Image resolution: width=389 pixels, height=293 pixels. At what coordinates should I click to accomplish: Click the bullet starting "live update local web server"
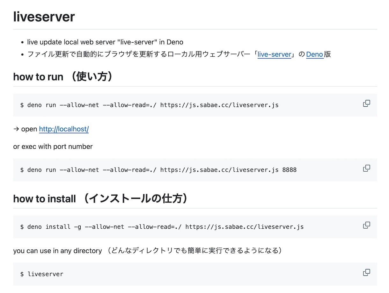coord(105,42)
